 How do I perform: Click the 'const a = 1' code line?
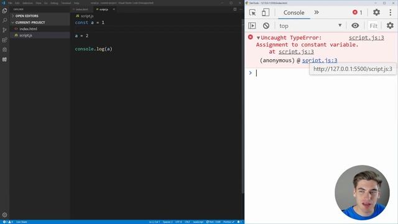90,22
